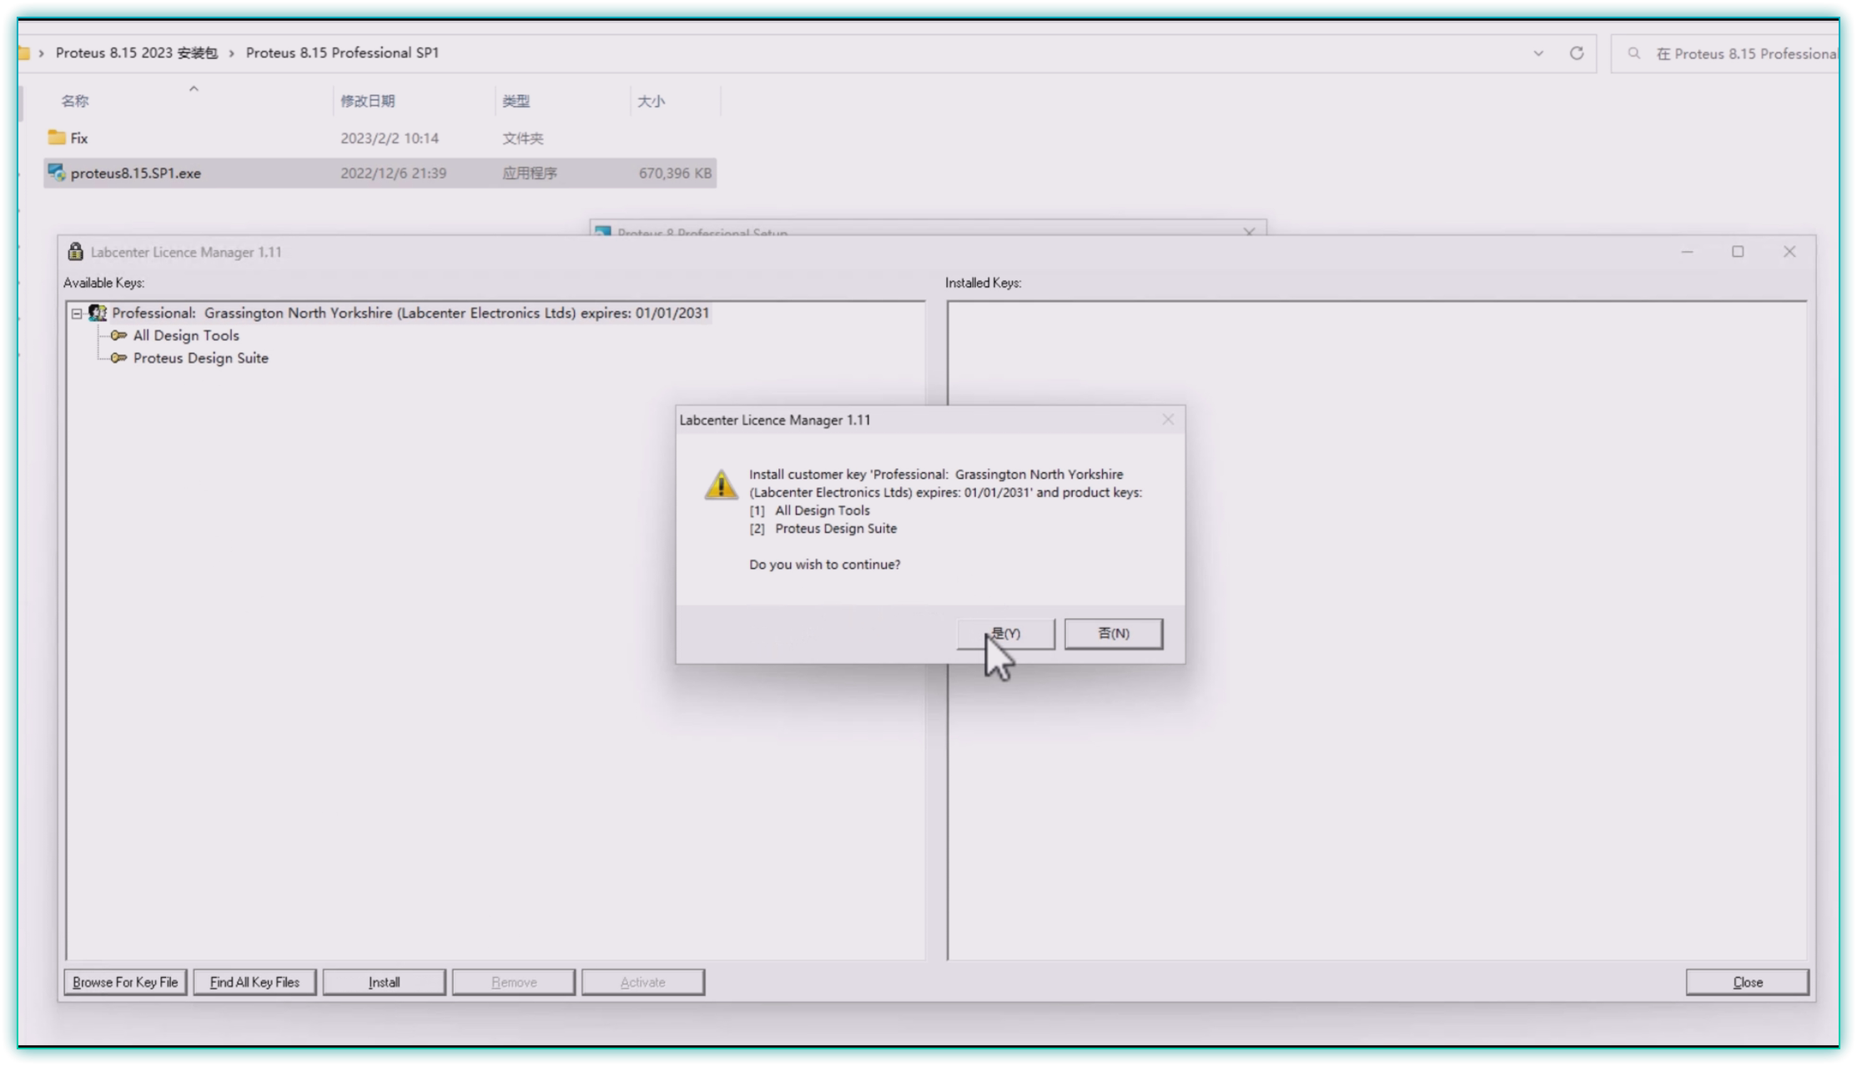The width and height of the screenshot is (1857, 1066).
Task: Click No (否) in the confirmation dialog
Action: [x=1113, y=633]
